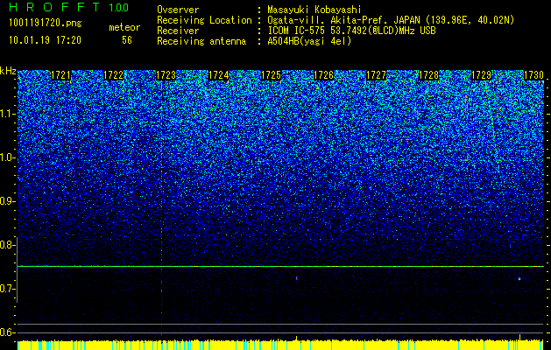Screen dimensions: 551x350
Task: Click the 1727 time marker
Action: [x=376, y=75]
